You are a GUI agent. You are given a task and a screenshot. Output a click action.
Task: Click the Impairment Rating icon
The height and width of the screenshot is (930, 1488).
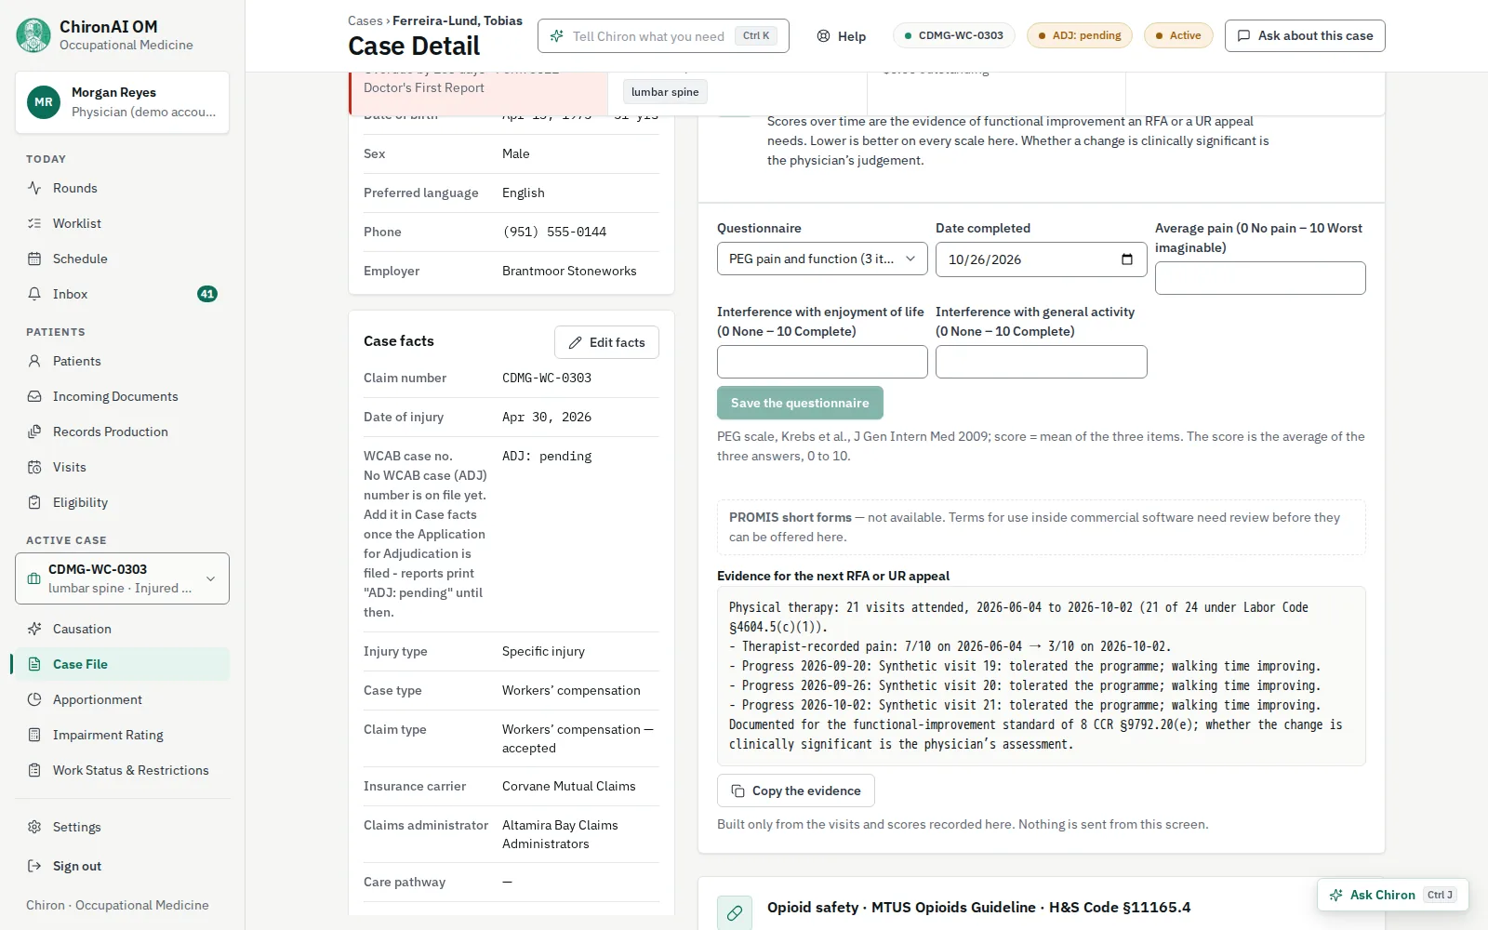click(34, 735)
